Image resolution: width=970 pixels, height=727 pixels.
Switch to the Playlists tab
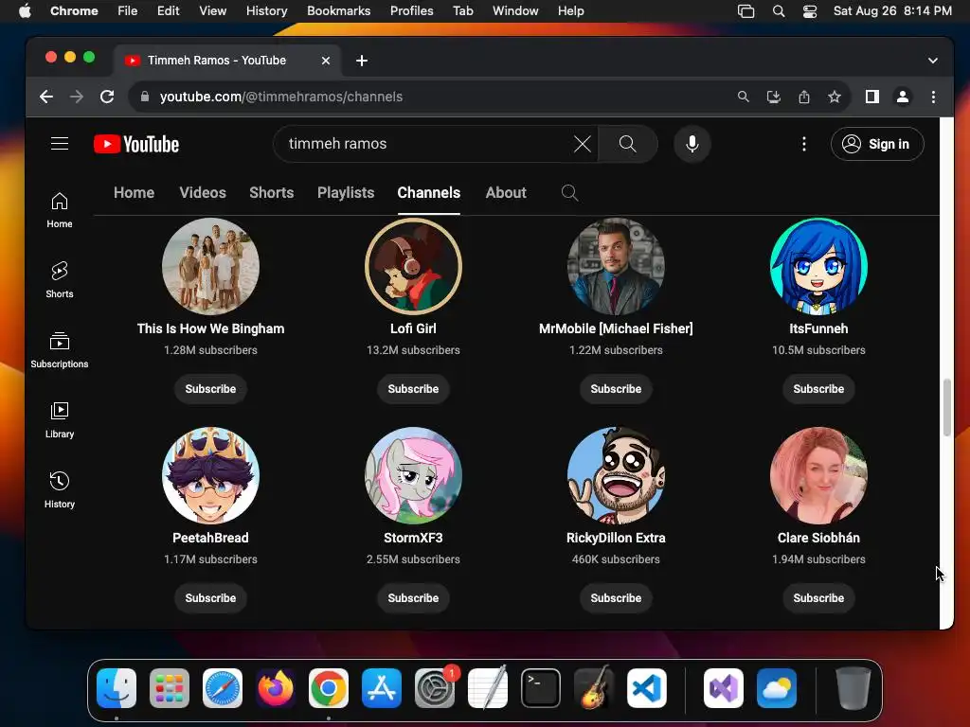click(x=346, y=193)
